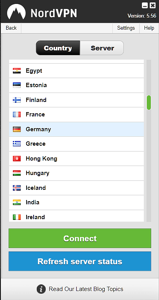The width and height of the screenshot is (159, 300).
Task: Click the India flag icon
Action: point(17,202)
